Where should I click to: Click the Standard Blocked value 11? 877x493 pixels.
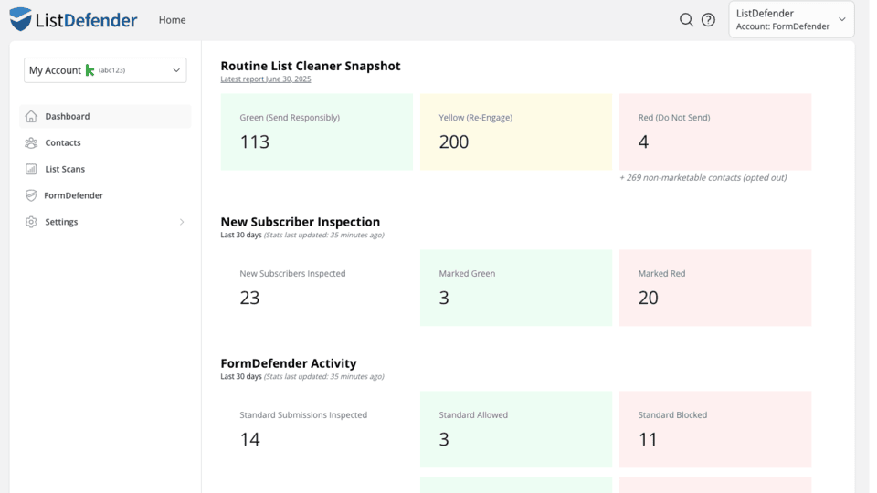pyautogui.click(x=648, y=439)
